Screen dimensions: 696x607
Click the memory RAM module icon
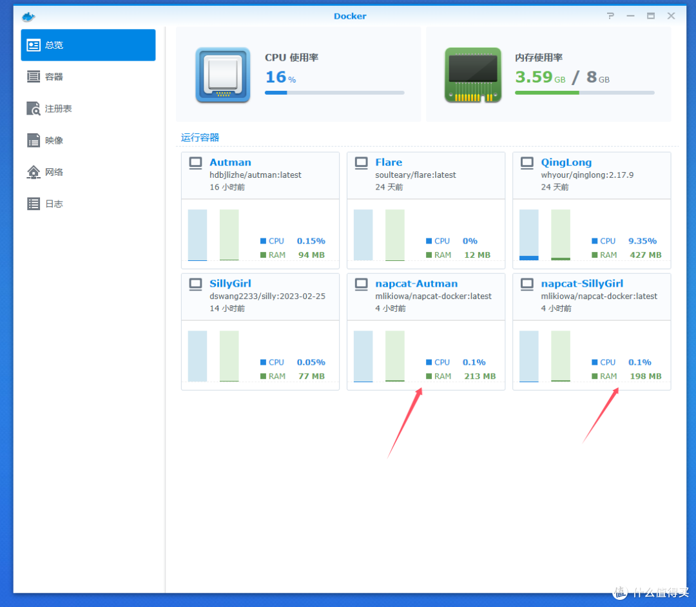[x=473, y=75]
